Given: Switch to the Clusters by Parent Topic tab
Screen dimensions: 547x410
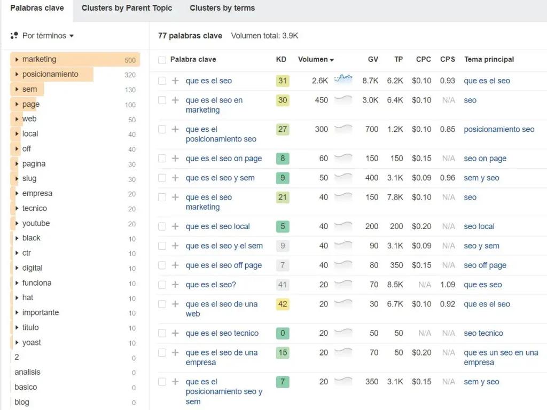Looking at the screenshot, I should coord(127,8).
